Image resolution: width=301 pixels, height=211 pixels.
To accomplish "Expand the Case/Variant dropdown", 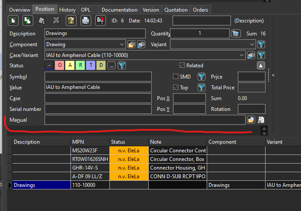I will click(241, 55).
